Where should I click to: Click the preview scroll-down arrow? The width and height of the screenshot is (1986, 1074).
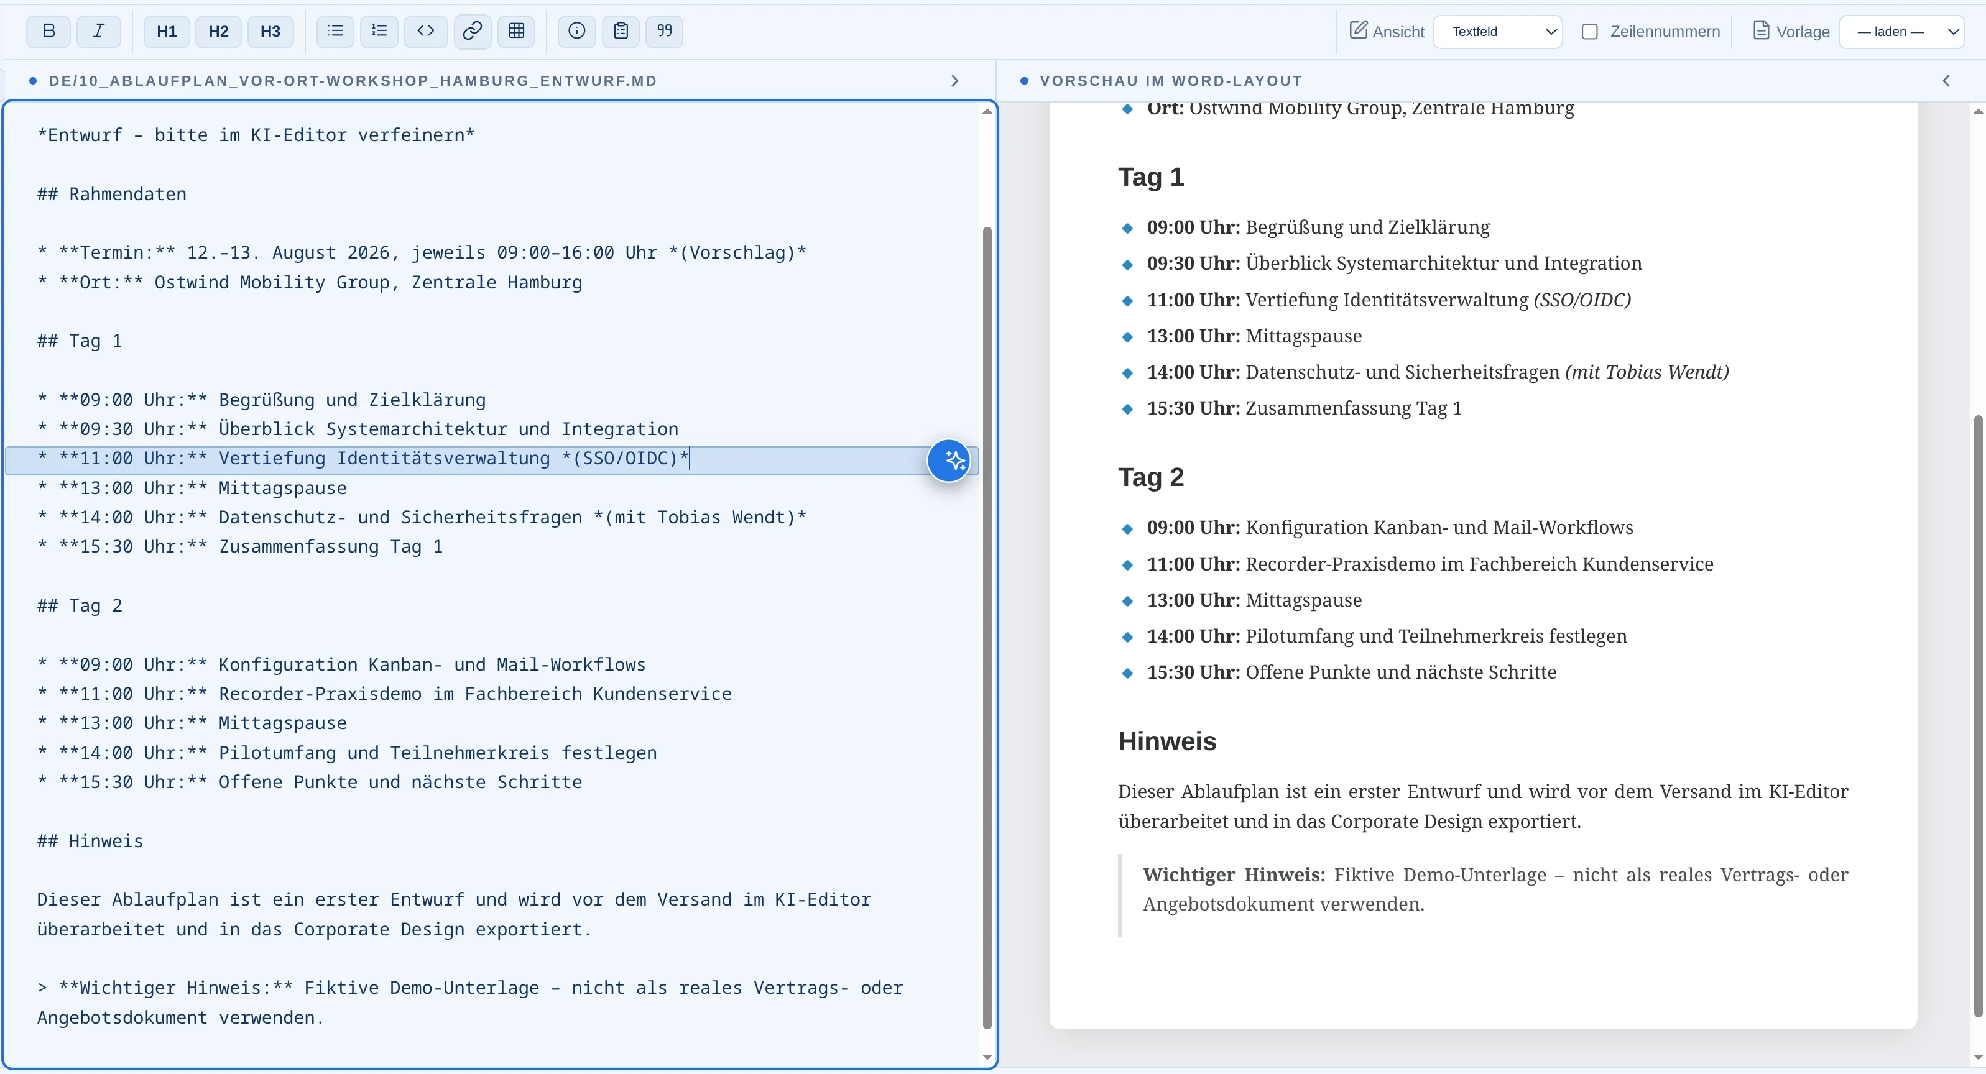pos(1977,1057)
